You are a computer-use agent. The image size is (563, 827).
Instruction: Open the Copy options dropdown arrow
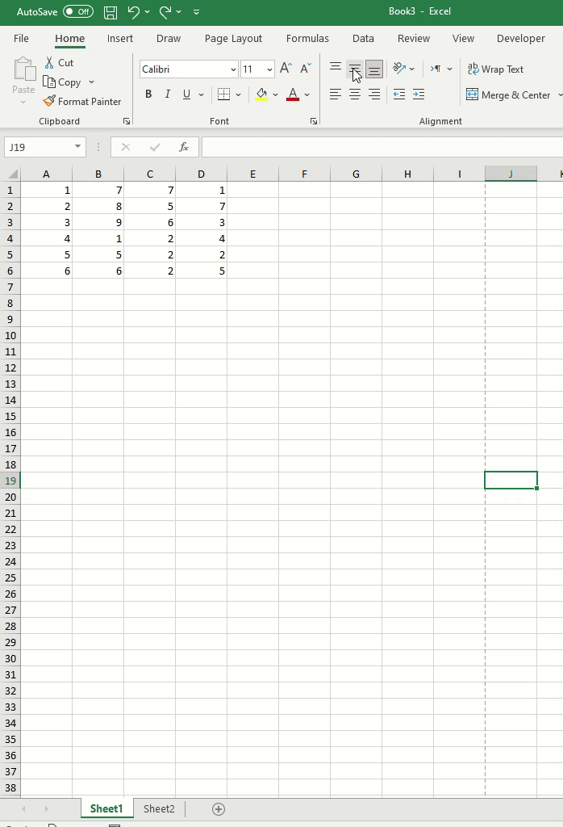pyautogui.click(x=91, y=82)
